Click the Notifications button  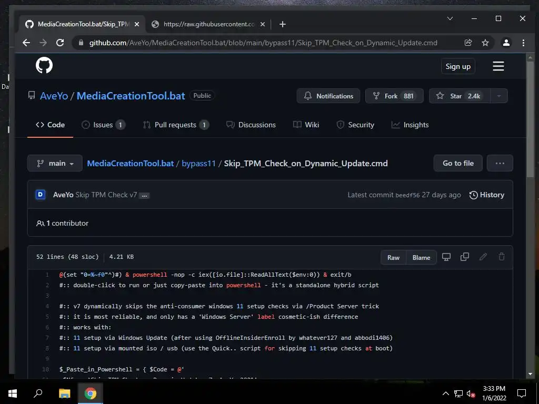tap(328, 96)
